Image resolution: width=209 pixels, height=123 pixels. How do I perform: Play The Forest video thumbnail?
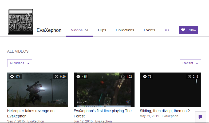[x=104, y=90]
